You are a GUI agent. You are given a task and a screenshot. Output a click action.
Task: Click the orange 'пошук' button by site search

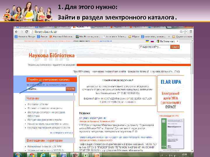[x=175, y=47]
